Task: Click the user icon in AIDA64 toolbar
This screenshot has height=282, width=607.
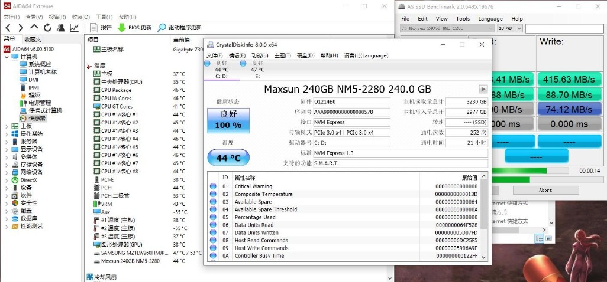Action: pyautogui.click(x=61, y=28)
